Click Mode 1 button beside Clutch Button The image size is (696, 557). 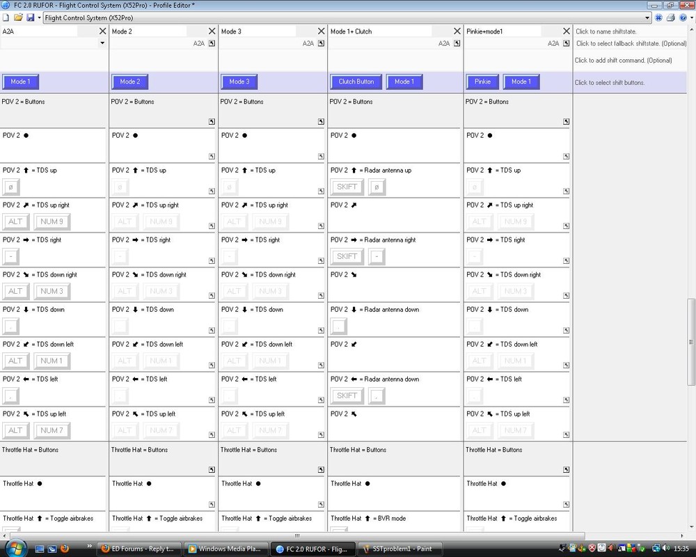tap(404, 81)
